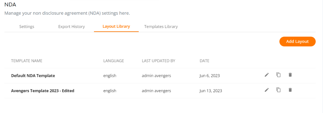The height and width of the screenshot is (113, 323).
Task: Delete the Avengers Template 2023 - Edited layout
Action: [x=290, y=90]
